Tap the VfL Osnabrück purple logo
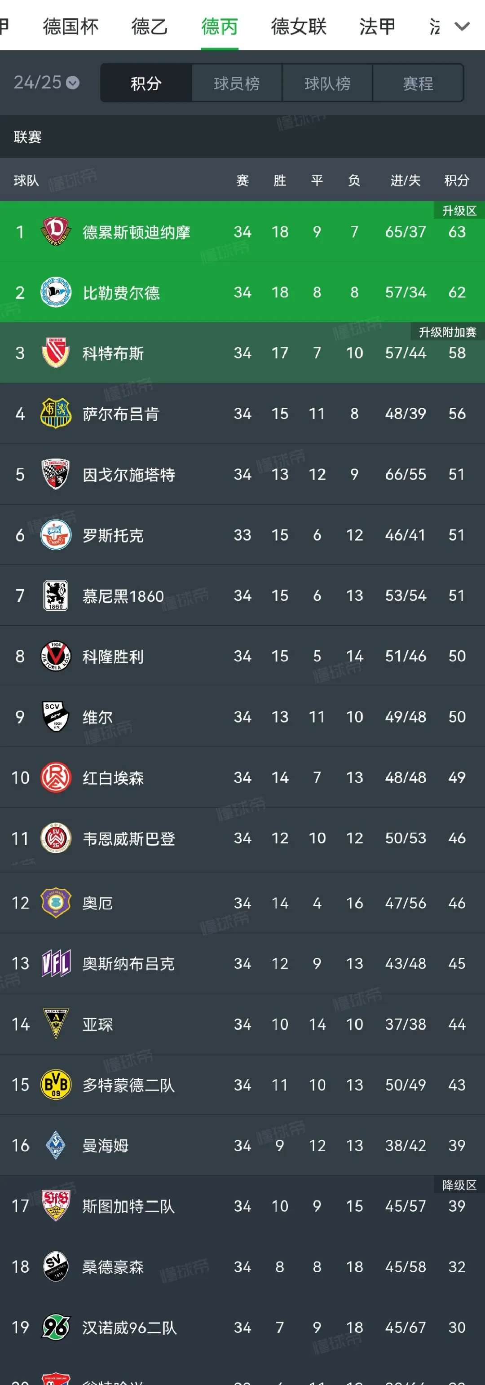This screenshot has width=485, height=1385. click(56, 963)
